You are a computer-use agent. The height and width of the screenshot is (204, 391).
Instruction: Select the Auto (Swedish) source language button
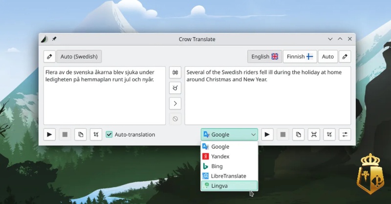pos(79,56)
